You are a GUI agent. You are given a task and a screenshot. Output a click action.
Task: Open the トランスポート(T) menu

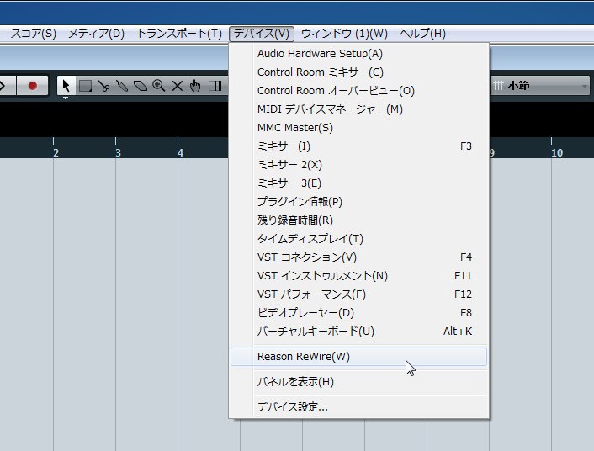pyautogui.click(x=179, y=34)
